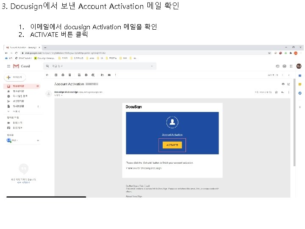Open message more options three dots
The image size is (305, 229).
click(x=288, y=92)
